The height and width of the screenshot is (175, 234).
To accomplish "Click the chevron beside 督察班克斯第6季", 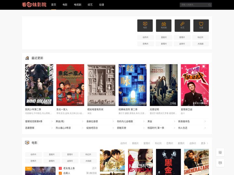I will (52, 122).
